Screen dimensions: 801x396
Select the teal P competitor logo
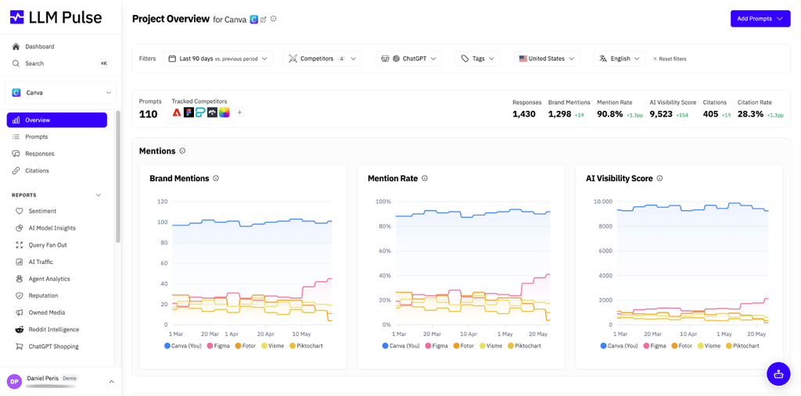click(x=200, y=112)
